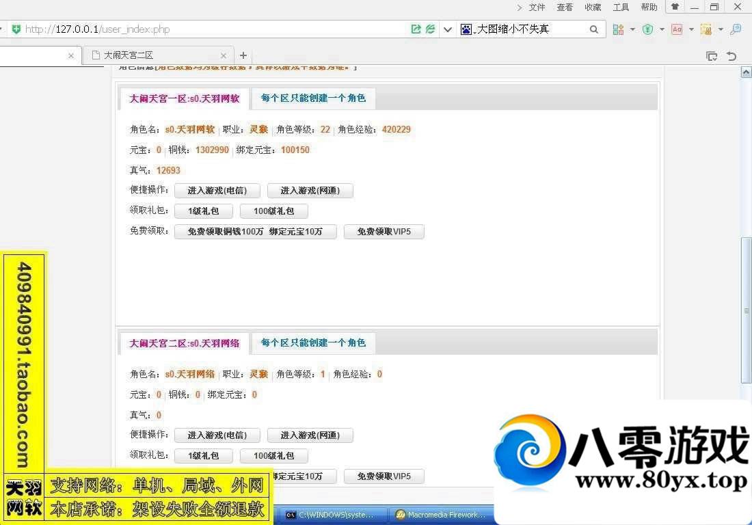Claim the 100级礼包 in 一区 section

click(274, 211)
